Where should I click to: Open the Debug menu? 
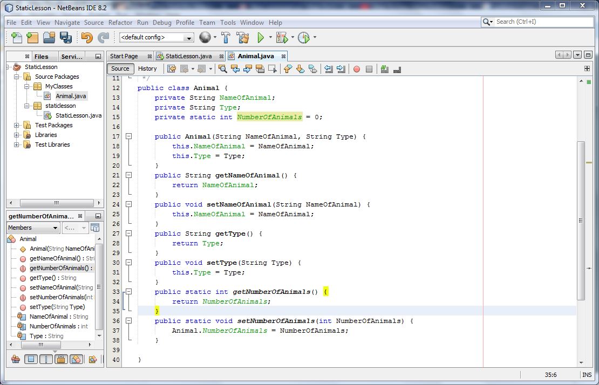click(x=162, y=23)
